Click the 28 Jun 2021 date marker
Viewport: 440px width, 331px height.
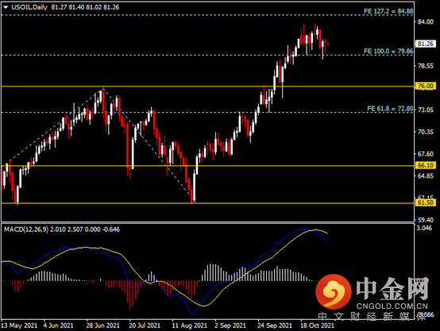(102, 325)
